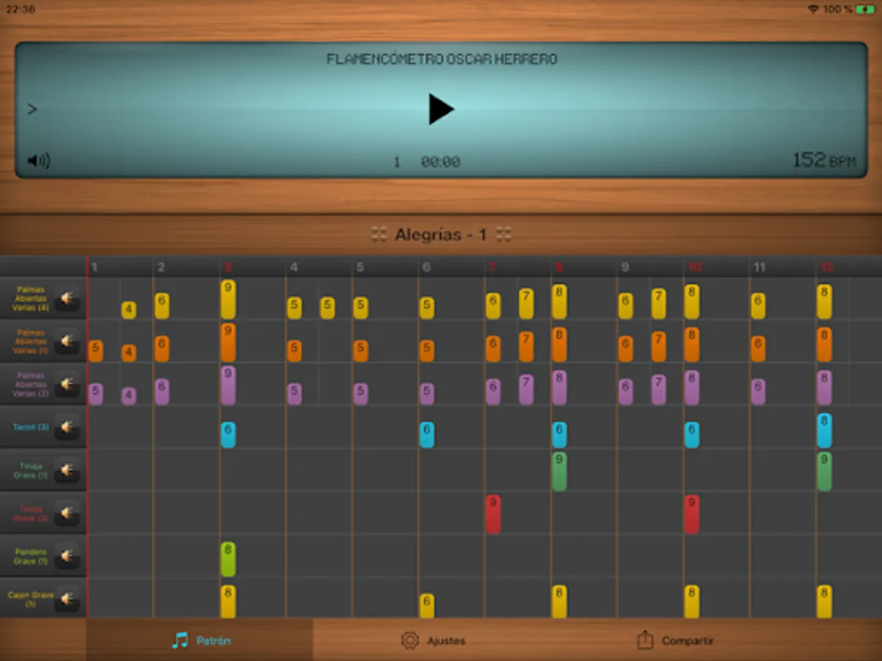The image size is (882, 661).
Task: Tap the master volume speaker icon
Action: (38, 160)
